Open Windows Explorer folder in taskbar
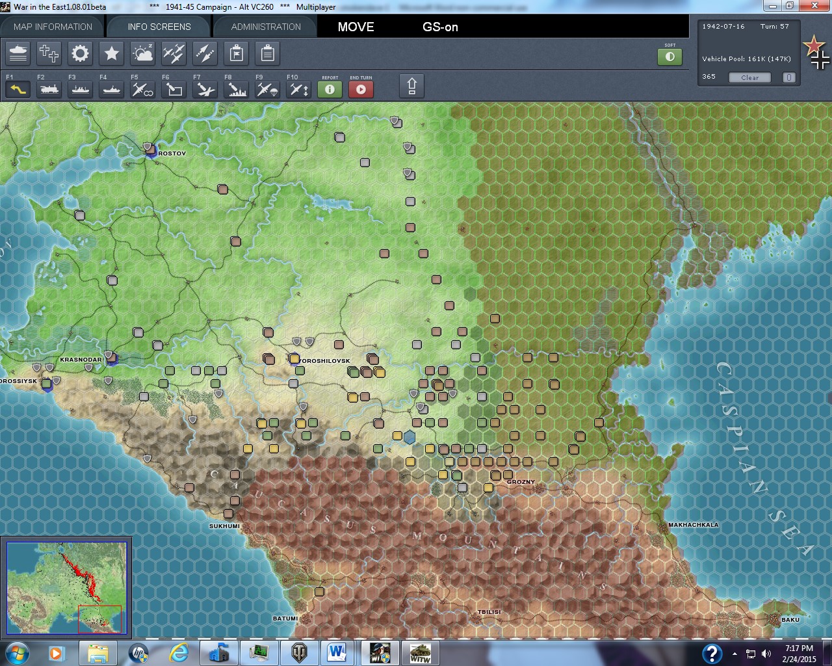This screenshot has height=666, width=832. [x=98, y=652]
